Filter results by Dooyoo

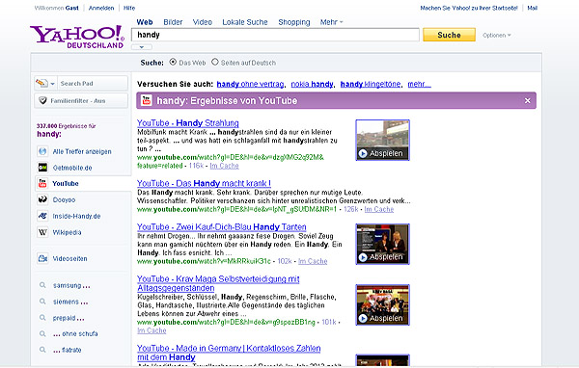click(x=64, y=199)
